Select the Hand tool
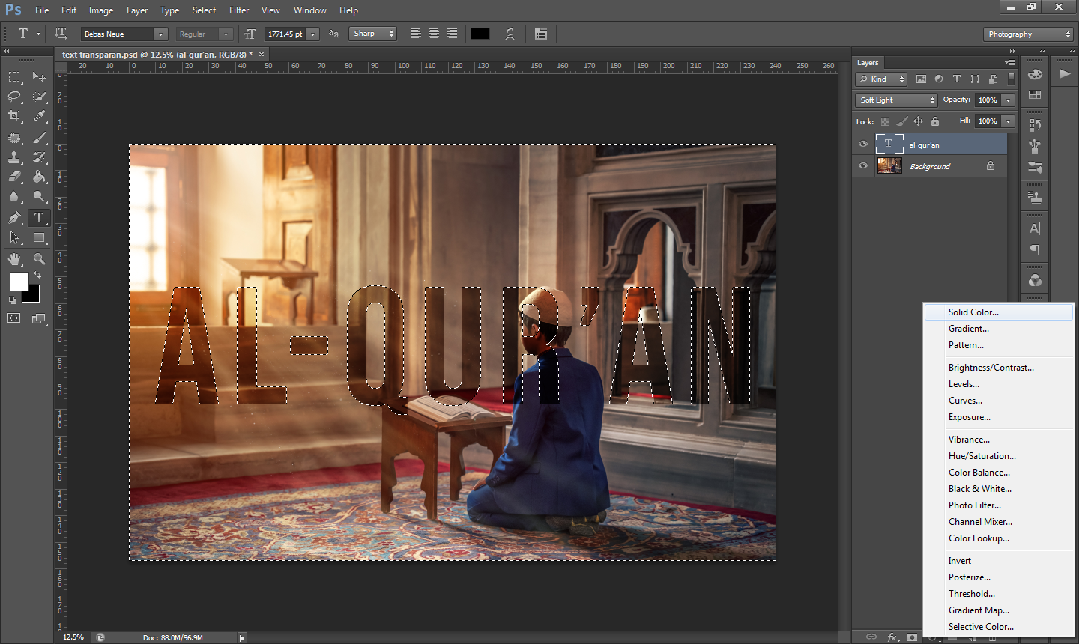The width and height of the screenshot is (1079, 644). point(14,259)
